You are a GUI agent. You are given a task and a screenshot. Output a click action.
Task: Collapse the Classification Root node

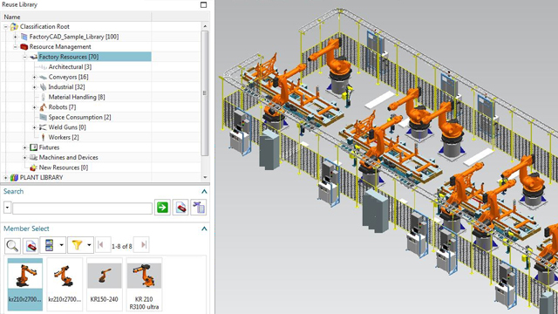click(x=6, y=27)
